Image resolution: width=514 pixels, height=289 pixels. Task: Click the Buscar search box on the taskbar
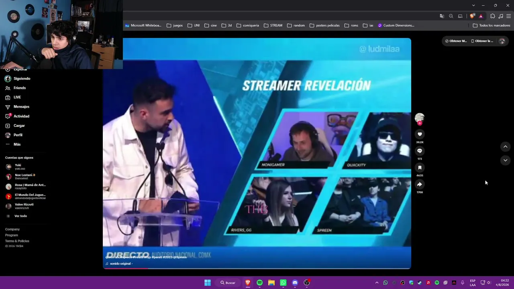(x=228, y=283)
